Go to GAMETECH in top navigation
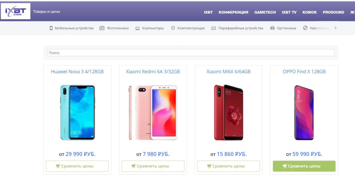The image size is (355, 177). pyautogui.click(x=265, y=12)
